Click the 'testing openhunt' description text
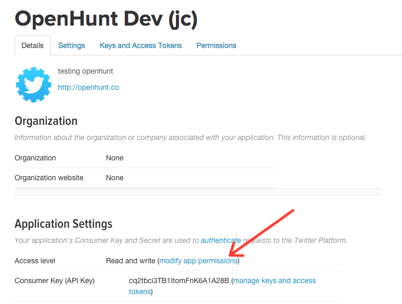 (85, 71)
